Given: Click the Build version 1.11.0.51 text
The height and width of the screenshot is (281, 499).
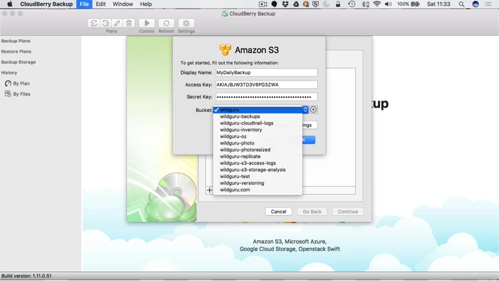Looking at the screenshot, I should (27, 276).
